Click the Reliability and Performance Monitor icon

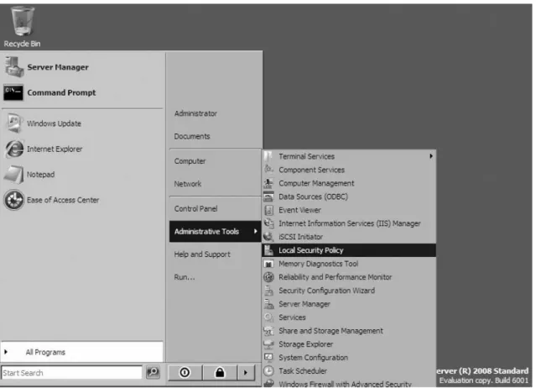point(268,277)
